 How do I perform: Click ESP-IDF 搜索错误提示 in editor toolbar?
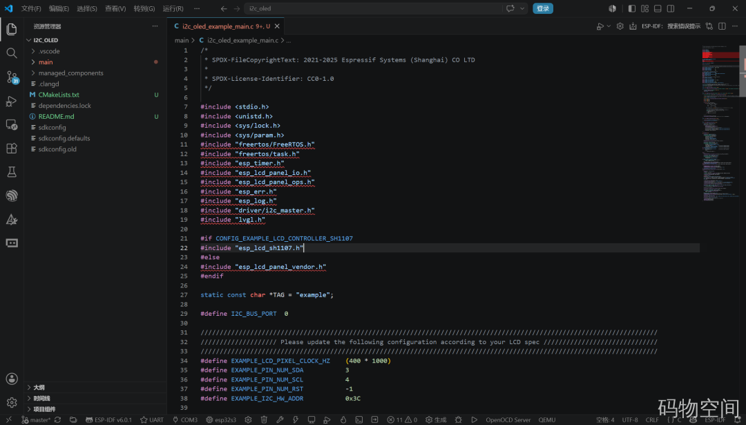tap(671, 26)
